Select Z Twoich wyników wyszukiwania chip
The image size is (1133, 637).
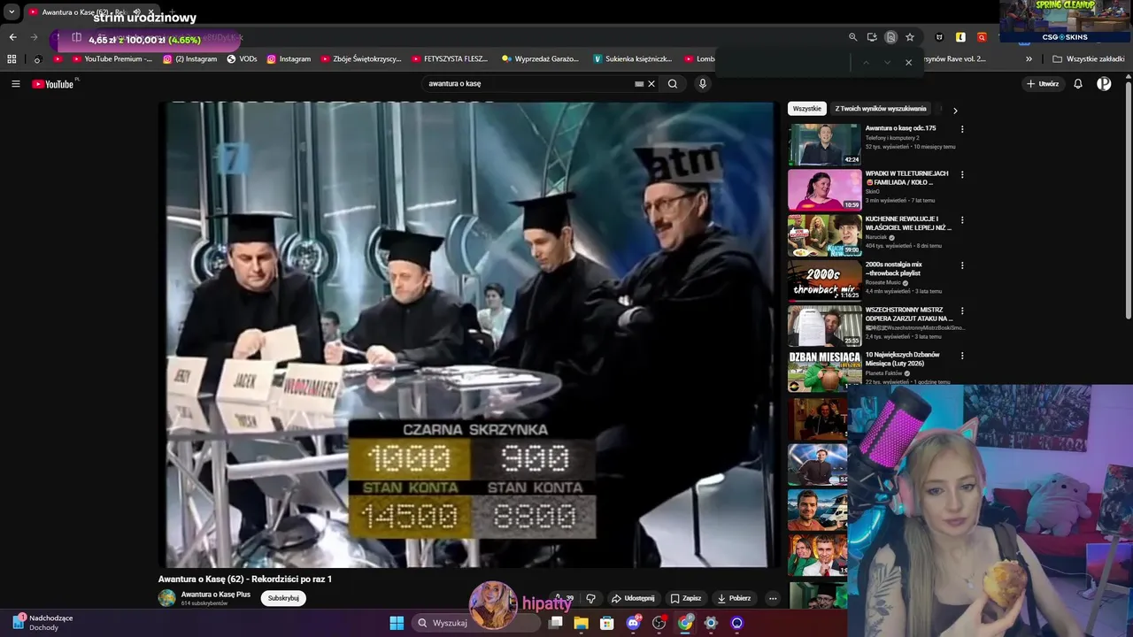[x=881, y=109]
